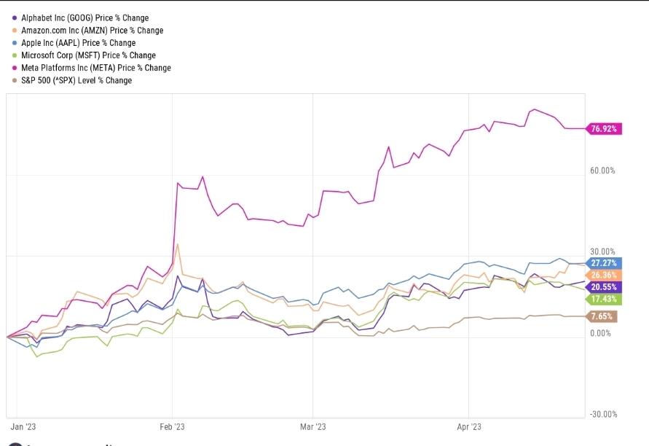Click the green Microsoft legend dot
Viewport: 649px width, 446px height.
15,55
